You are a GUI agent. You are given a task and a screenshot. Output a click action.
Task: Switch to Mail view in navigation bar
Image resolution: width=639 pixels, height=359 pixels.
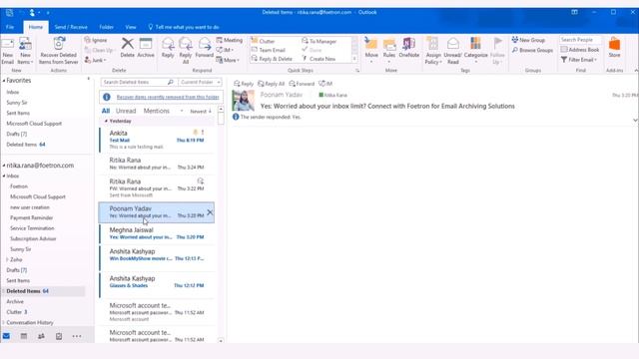[6, 336]
